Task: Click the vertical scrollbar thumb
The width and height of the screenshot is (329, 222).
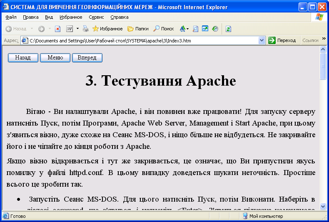Action: 323,66
